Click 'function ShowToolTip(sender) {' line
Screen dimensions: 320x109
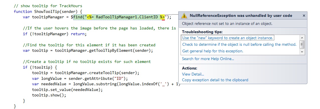tap(48, 11)
